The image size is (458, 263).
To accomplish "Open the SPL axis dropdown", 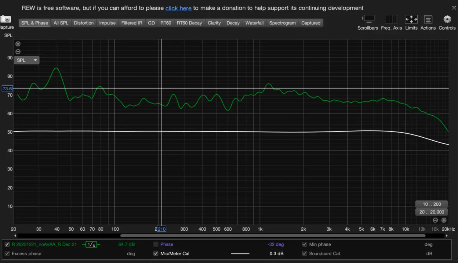I will point(27,60).
